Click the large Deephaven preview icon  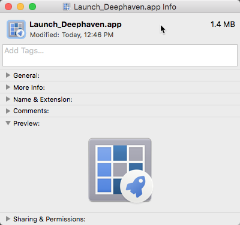120,170
